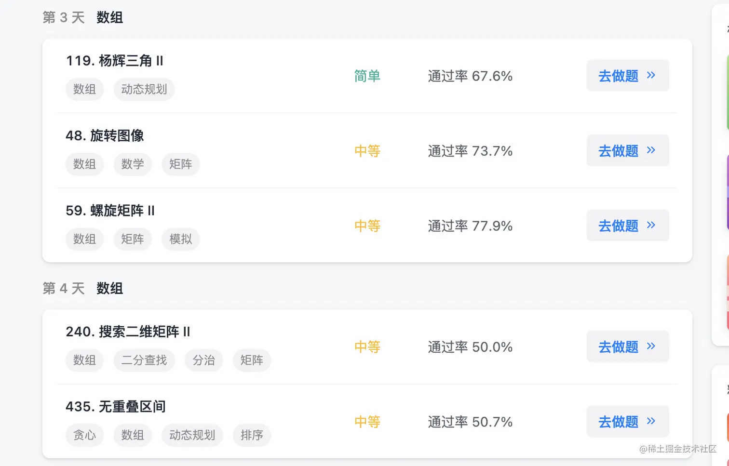This screenshot has width=729, height=466.
Task: Click 模拟 tag under 螺旋矩阵 II
Action: [181, 239]
